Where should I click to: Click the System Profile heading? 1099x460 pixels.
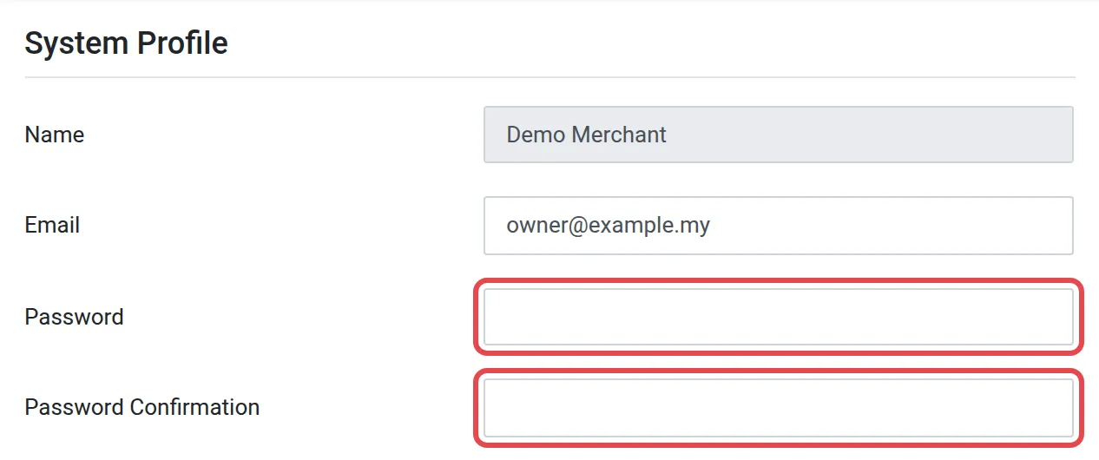point(126,43)
